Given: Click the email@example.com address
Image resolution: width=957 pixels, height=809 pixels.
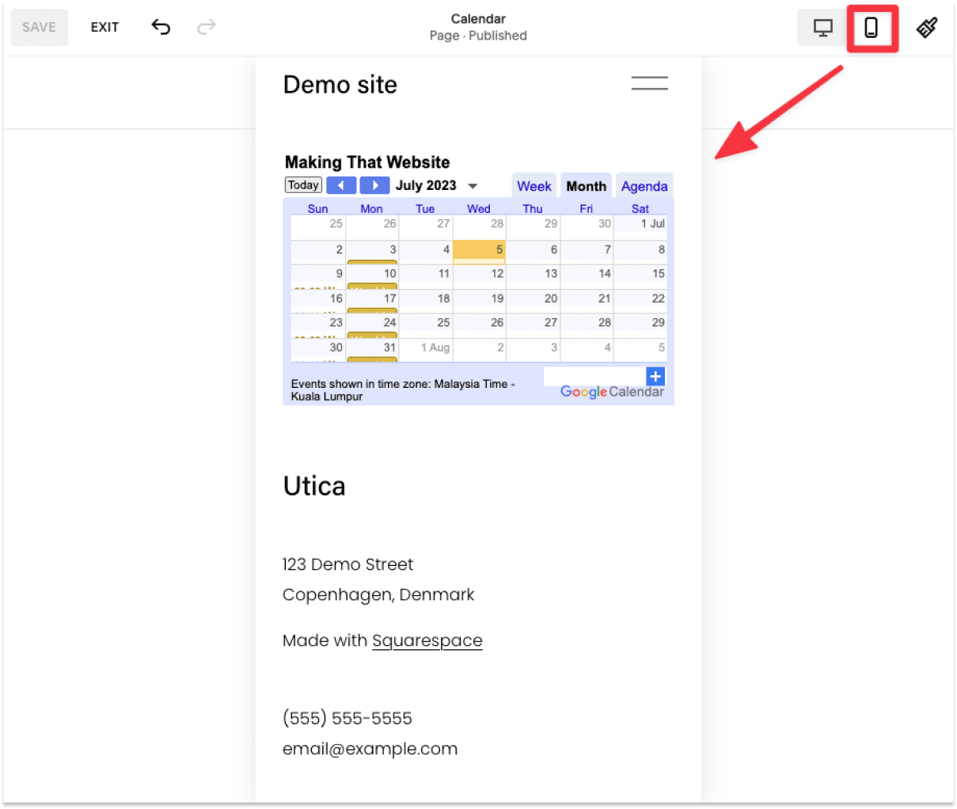Looking at the screenshot, I should click(x=370, y=748).
